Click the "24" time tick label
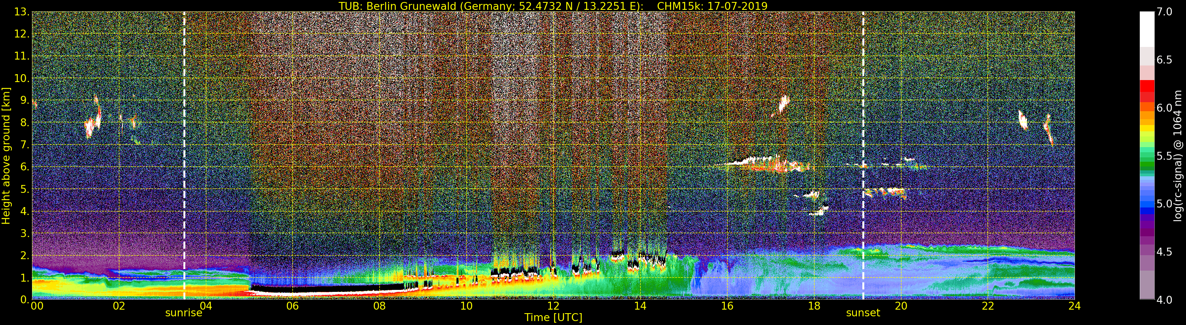The width and height of the screenshot is (1186, 325). pos(1075,306)
